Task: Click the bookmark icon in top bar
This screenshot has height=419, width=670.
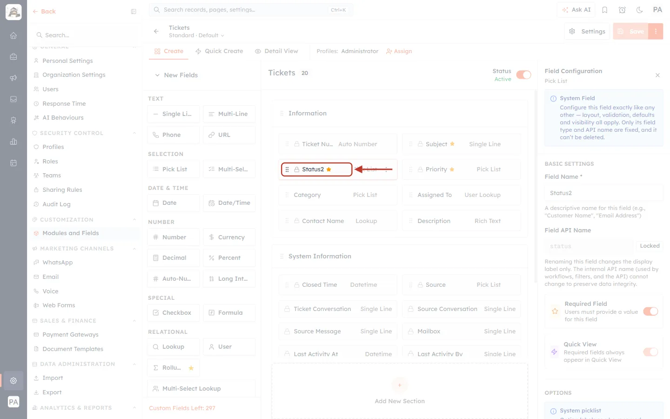Action: (605, 10)
